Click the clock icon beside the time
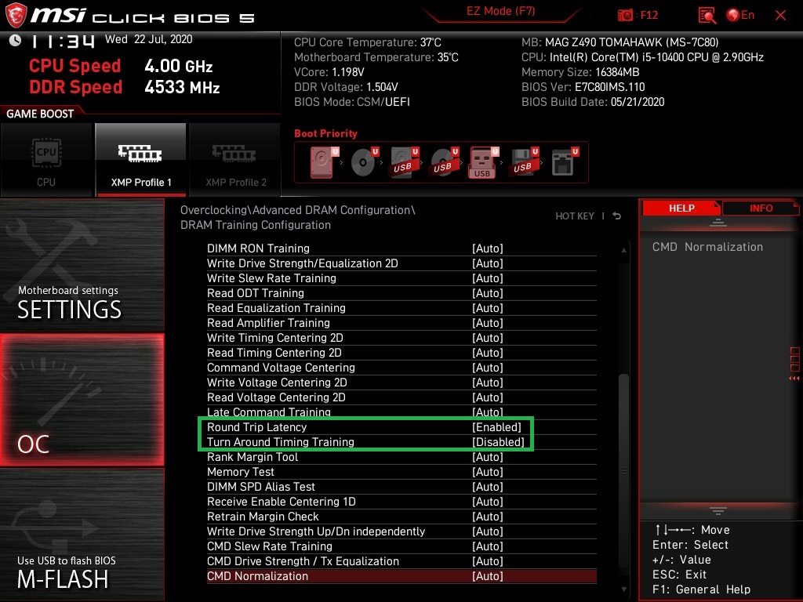 16,40
